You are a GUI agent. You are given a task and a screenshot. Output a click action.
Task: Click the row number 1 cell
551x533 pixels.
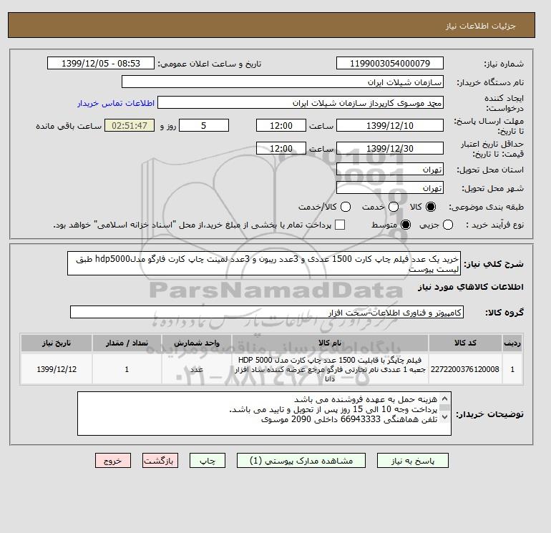tap(512, 369)
